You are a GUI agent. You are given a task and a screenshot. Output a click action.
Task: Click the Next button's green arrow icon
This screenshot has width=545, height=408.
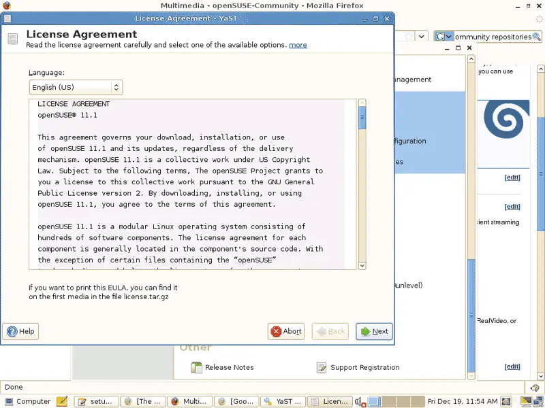click(x=365, y=332)
